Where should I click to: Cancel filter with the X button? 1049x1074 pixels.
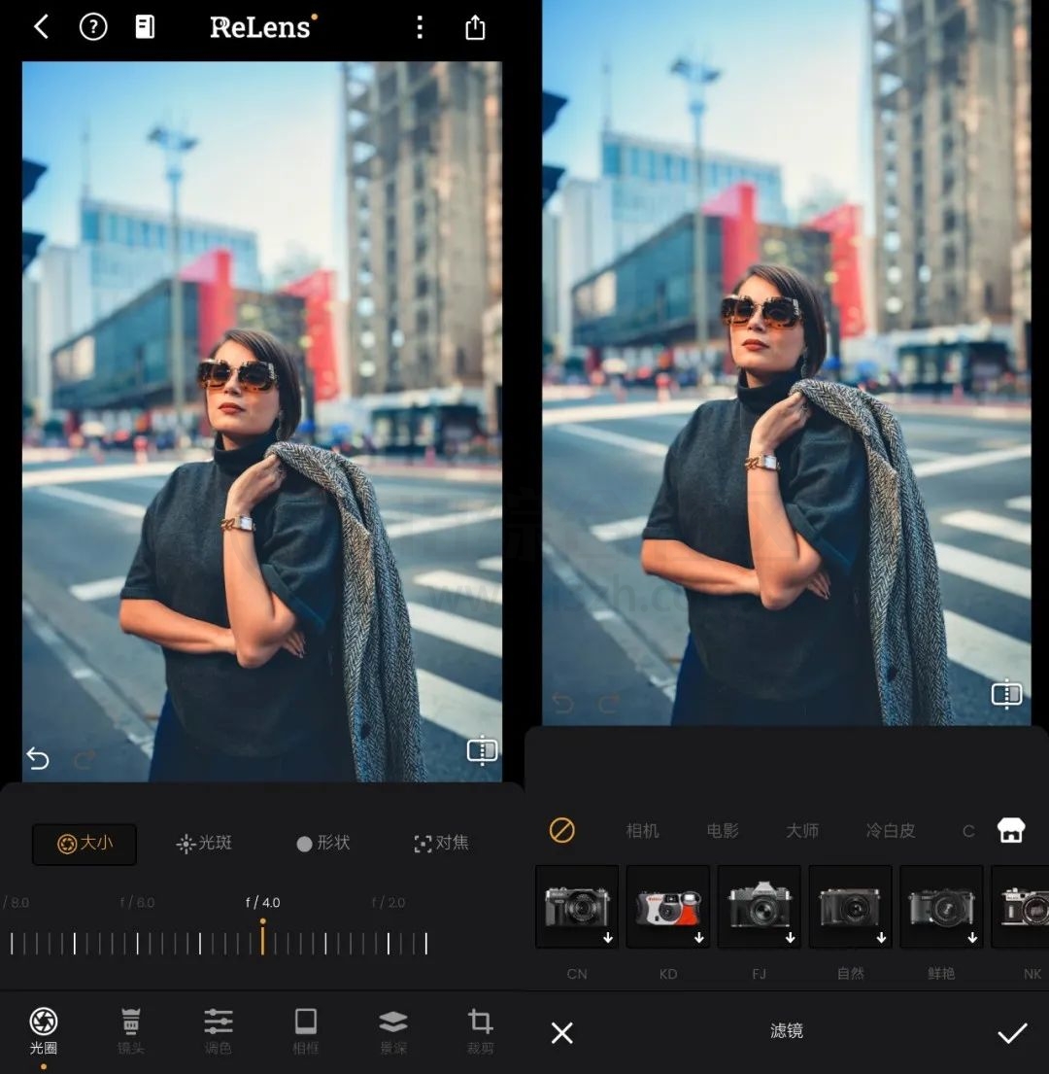coord(561,1032)
